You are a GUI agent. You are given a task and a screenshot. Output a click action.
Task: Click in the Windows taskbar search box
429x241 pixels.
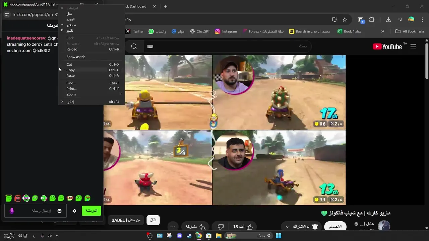pos(248,236)
